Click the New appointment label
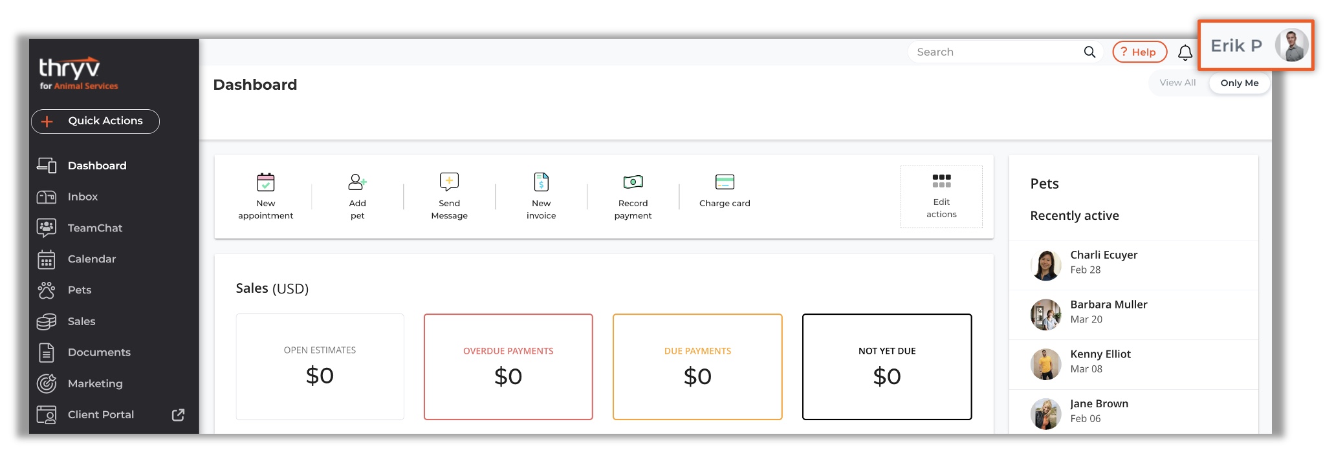1334x459 pixels. 266,209
